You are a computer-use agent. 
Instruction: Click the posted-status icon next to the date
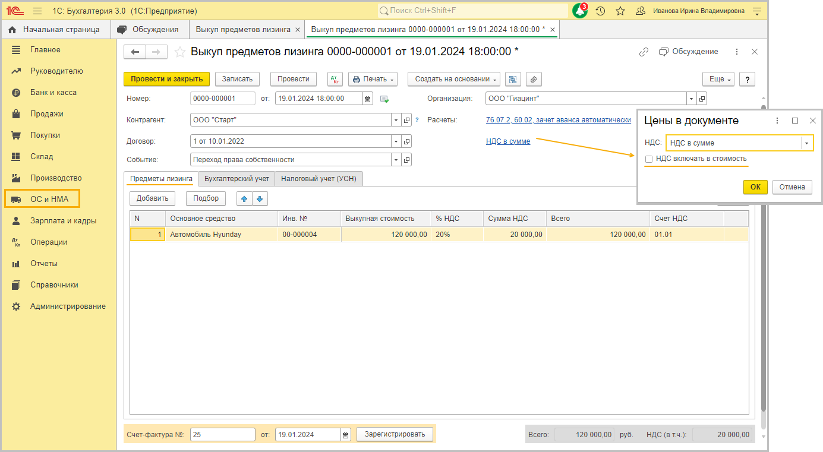point(384,99)
